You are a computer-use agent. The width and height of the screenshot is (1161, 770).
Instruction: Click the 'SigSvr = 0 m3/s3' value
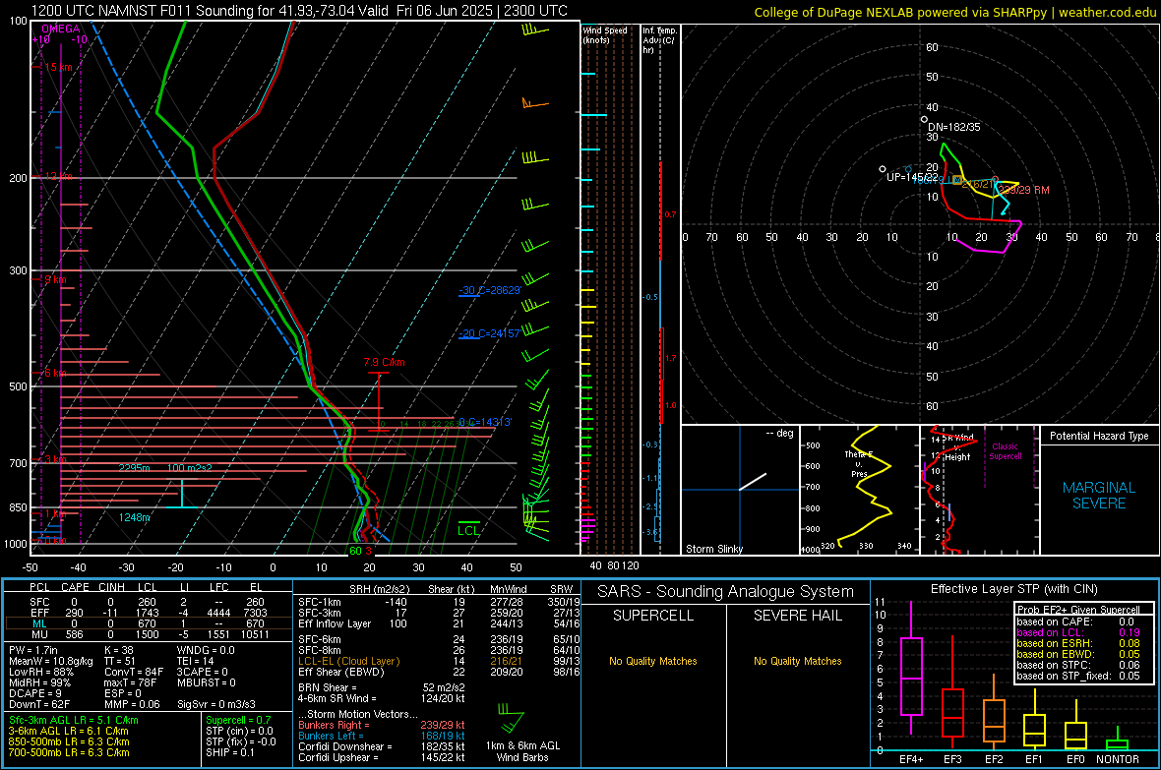(x=216, y=704)
